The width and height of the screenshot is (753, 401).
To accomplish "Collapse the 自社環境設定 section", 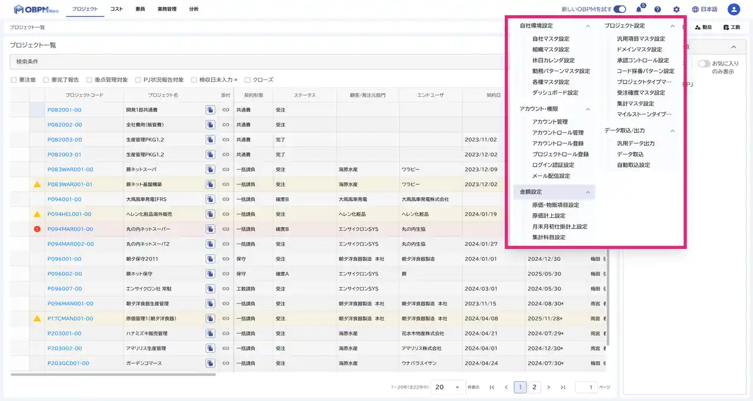I will click(x=588, y=26).
